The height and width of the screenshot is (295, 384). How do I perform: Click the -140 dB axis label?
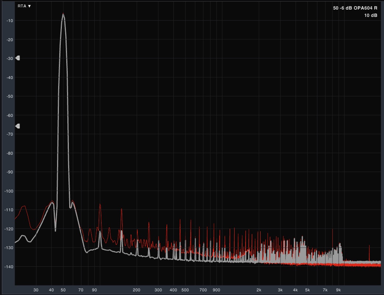coord(9,267)
